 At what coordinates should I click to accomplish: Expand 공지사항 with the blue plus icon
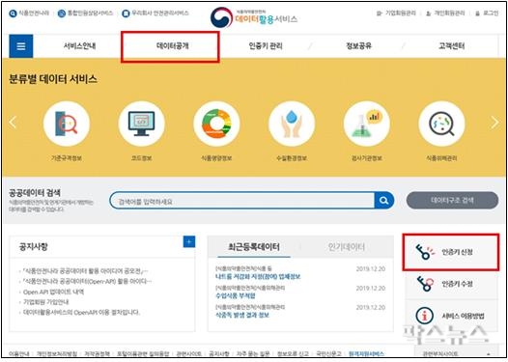click(189, 241)
